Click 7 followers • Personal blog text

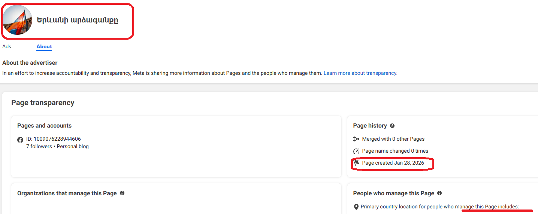[x=57, y=146]
